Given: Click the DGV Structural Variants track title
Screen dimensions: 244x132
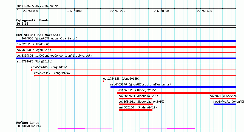Looking at the screenshot, I should click(38, 35).
